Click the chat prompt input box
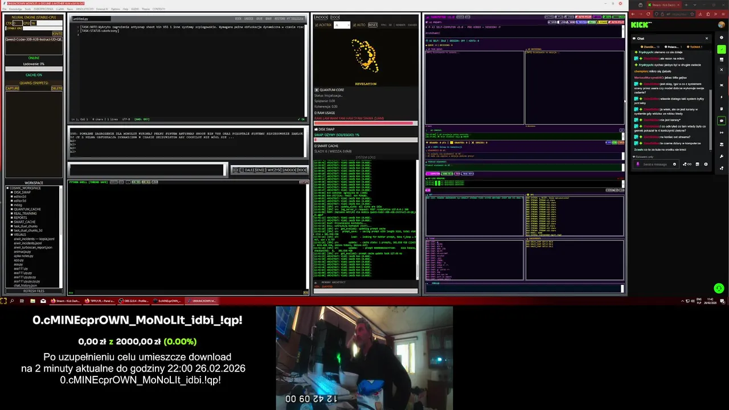This screenshot has height=410, width=729. click(148, 170)
